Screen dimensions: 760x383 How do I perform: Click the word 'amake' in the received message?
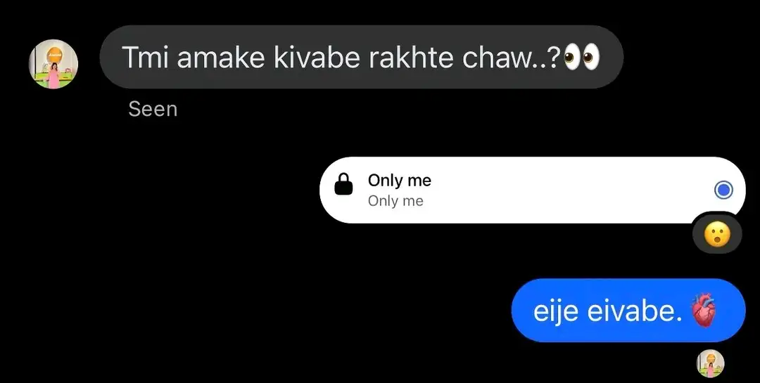220,57
